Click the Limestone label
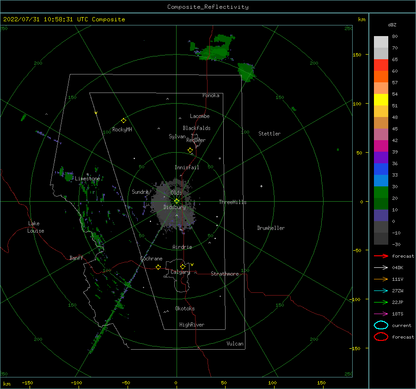 pos(87,179)
